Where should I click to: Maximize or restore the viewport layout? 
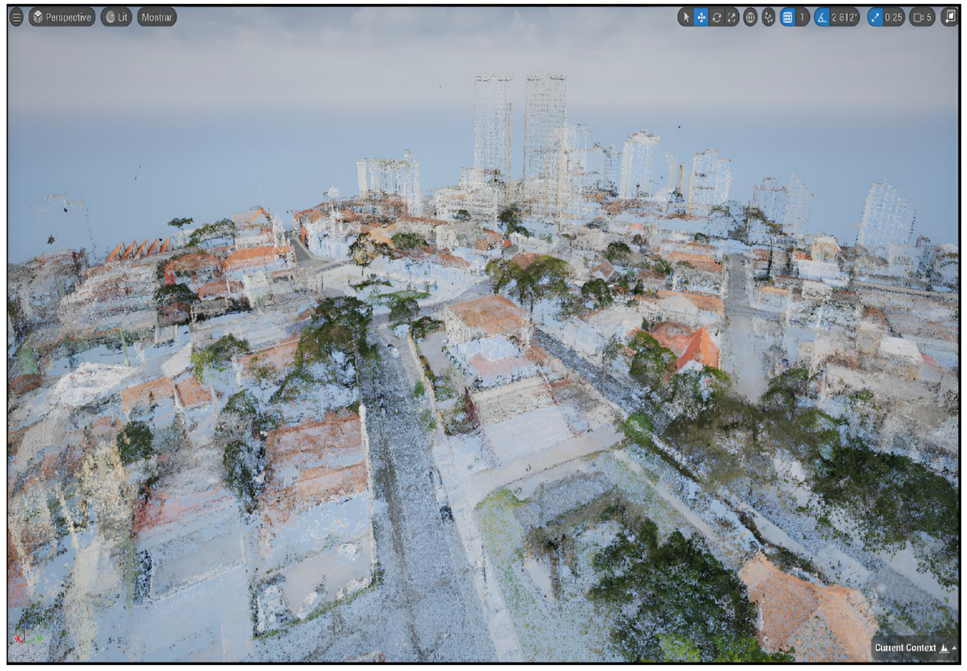pos(950,17)
